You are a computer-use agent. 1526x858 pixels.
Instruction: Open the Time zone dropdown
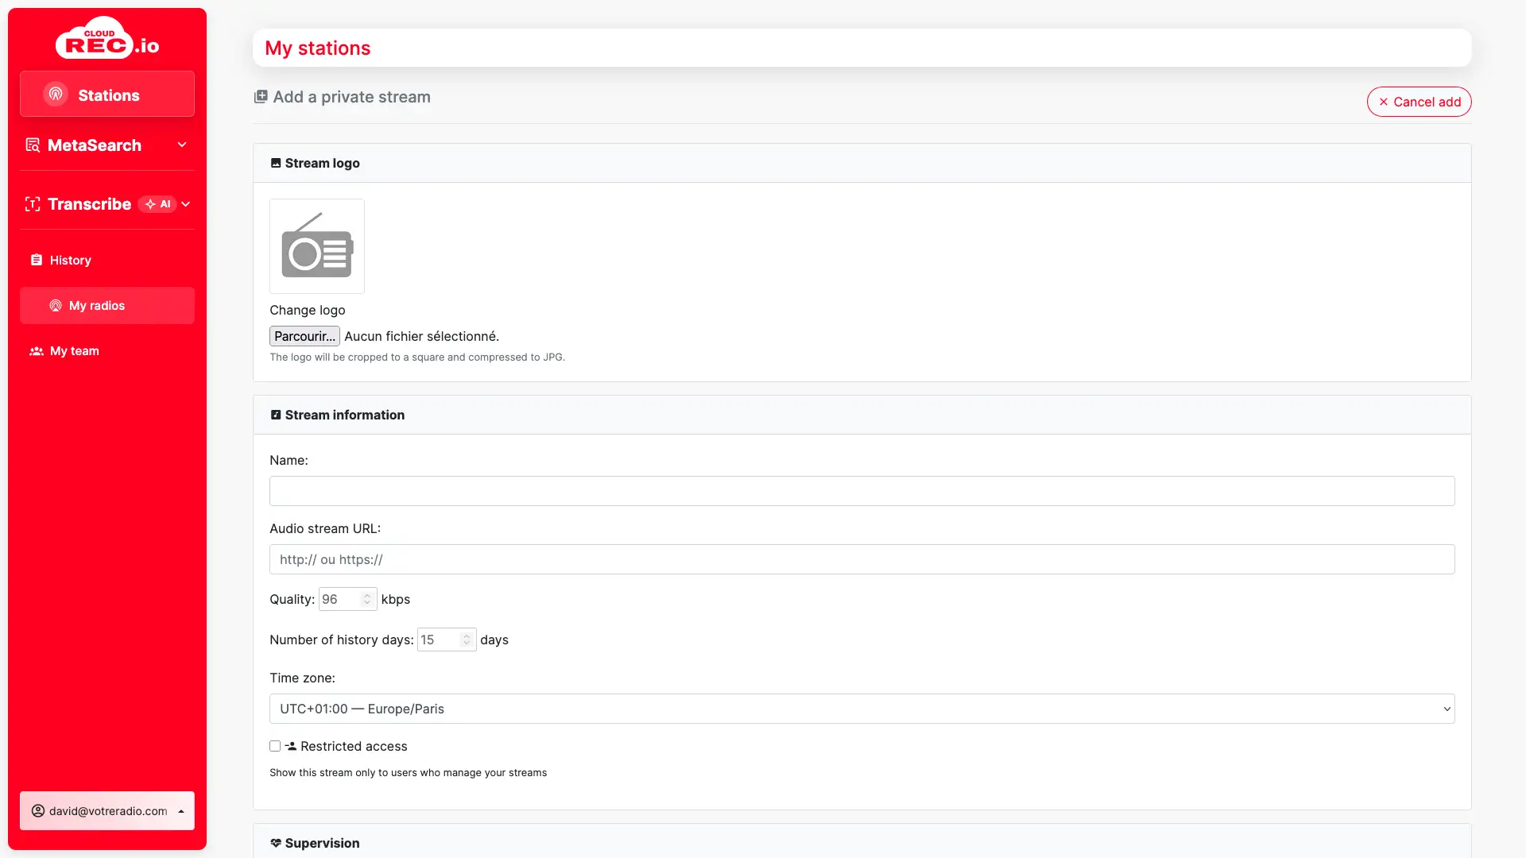(862, 709)
